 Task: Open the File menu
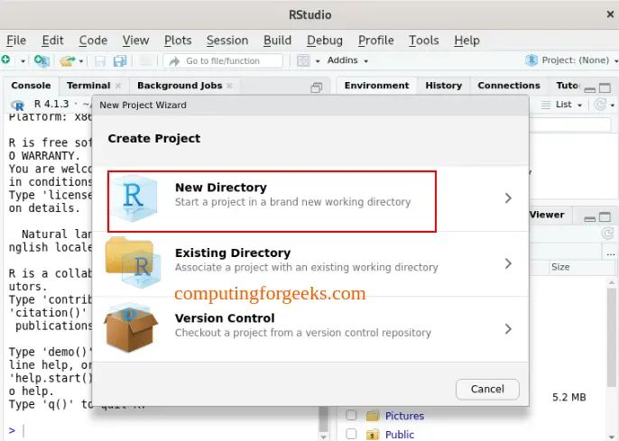[x=16, y=41]
